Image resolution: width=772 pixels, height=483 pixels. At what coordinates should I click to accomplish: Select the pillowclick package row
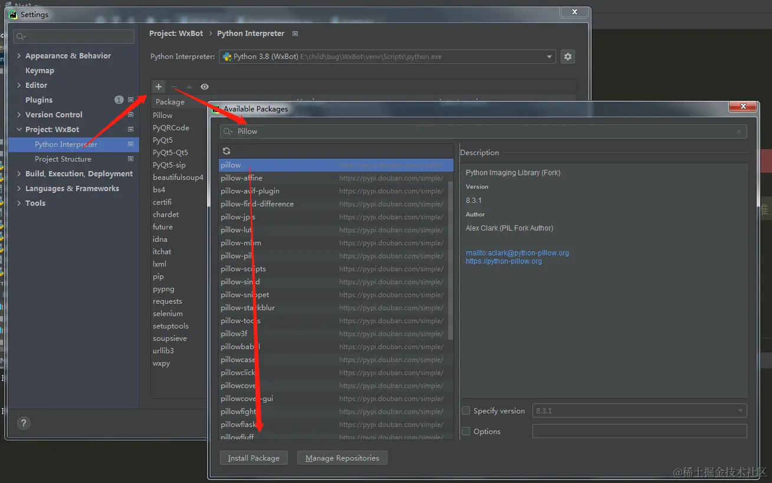[336, 373]
